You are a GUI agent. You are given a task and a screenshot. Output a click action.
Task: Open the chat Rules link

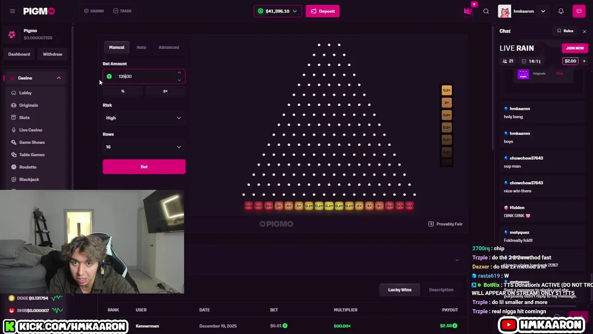tap(565, 31)
